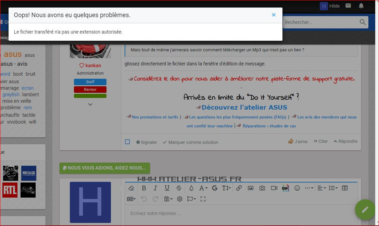Toggle underline formatting
This screenshot has height=226, width=379.
[167, 188]
